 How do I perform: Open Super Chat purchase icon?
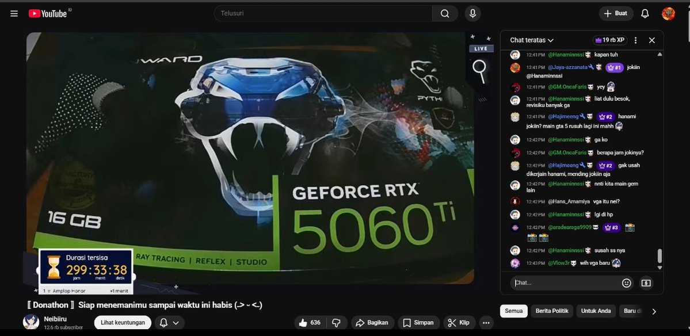click(x=646, y=283)
